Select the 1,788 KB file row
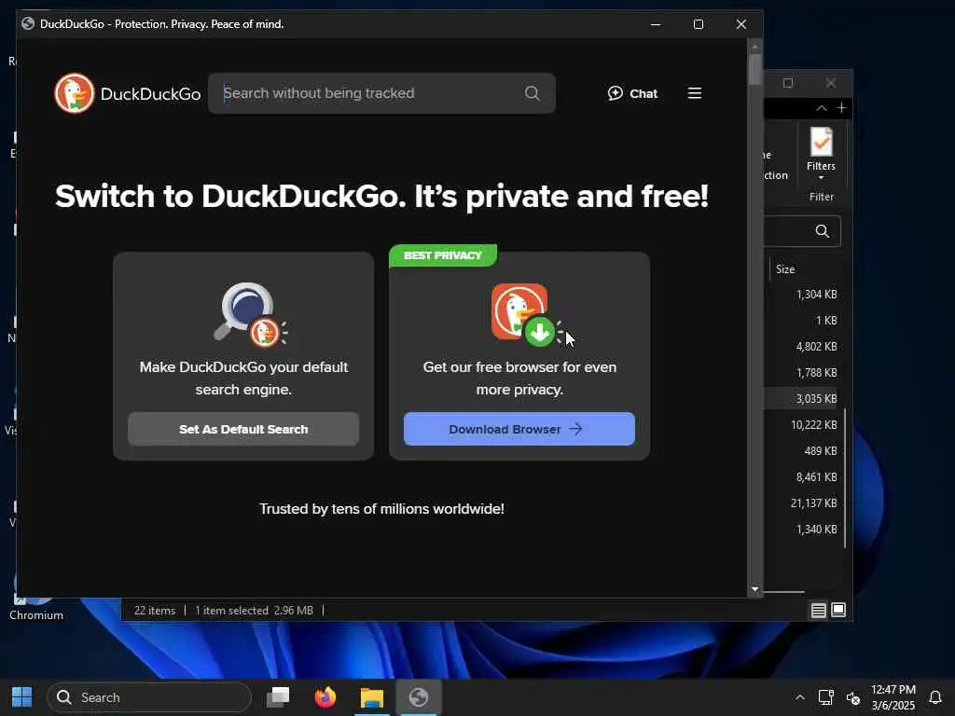The image size is (955, 716). pyautogui.click(x=801, y=373)
